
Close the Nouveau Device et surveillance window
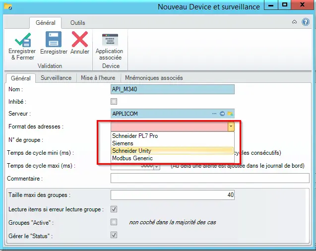tap(302, 5)
